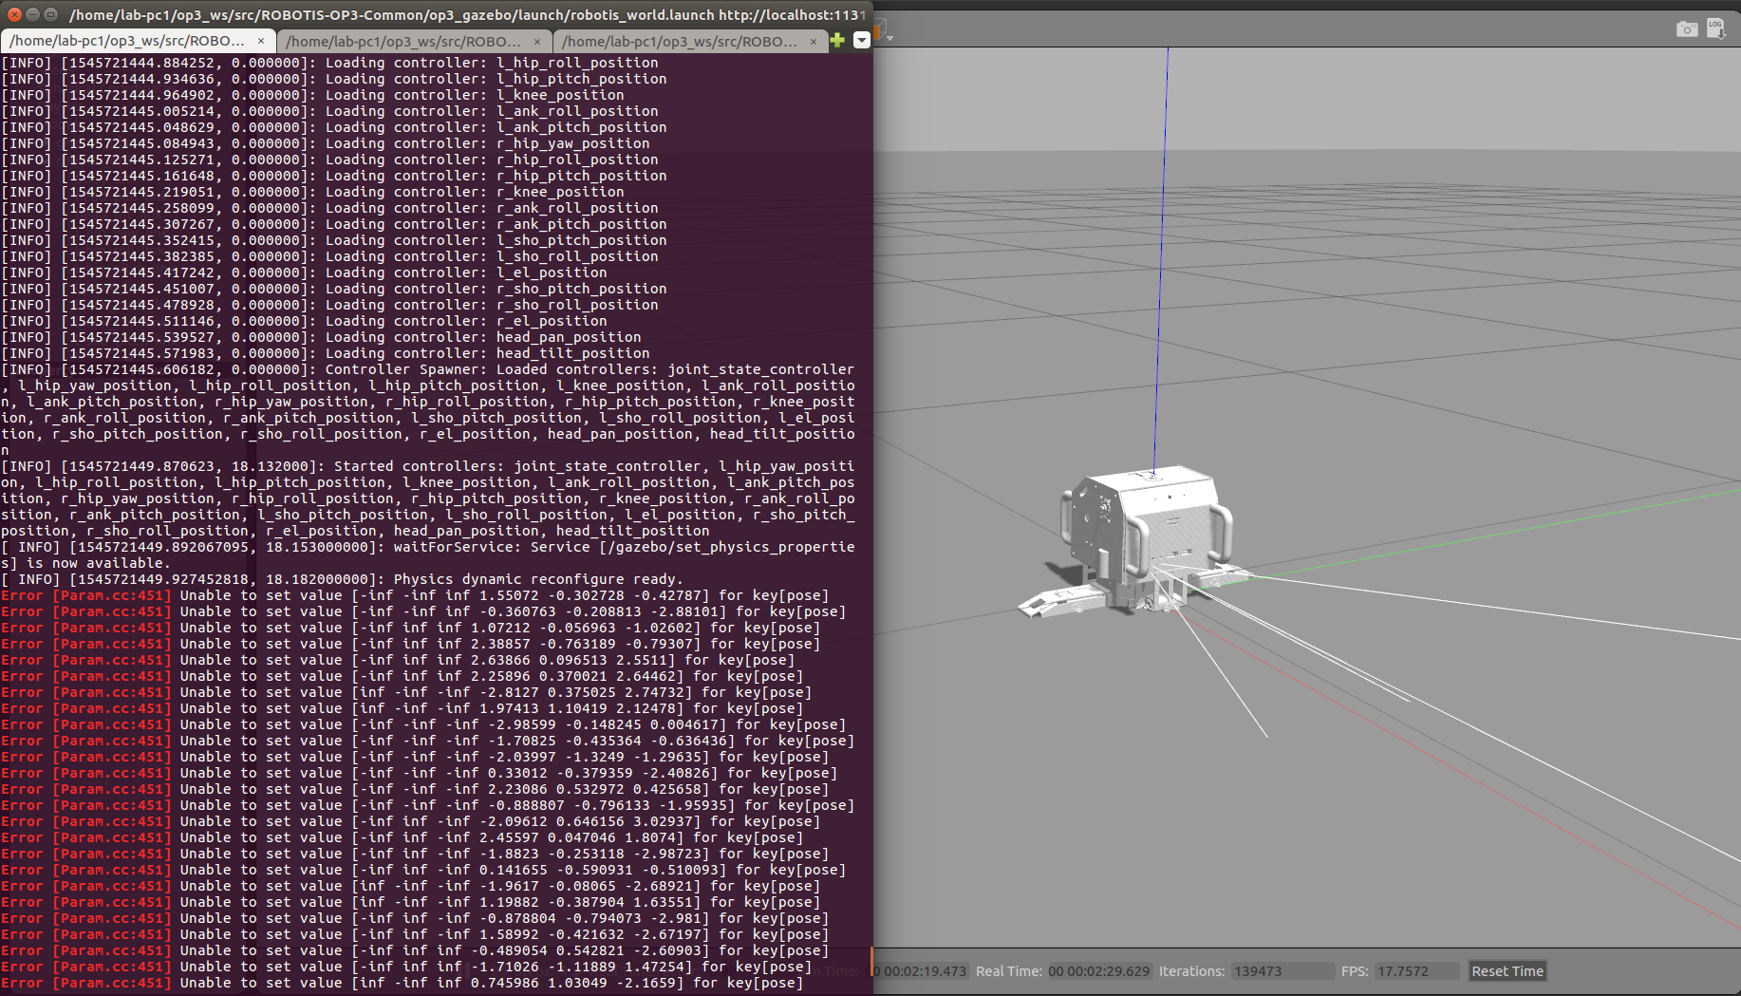Click 'Loading controller: r_knee_position' log line
Image resolution: width=1741 pixels, height=996 pixels.
(x=312, y=192)
